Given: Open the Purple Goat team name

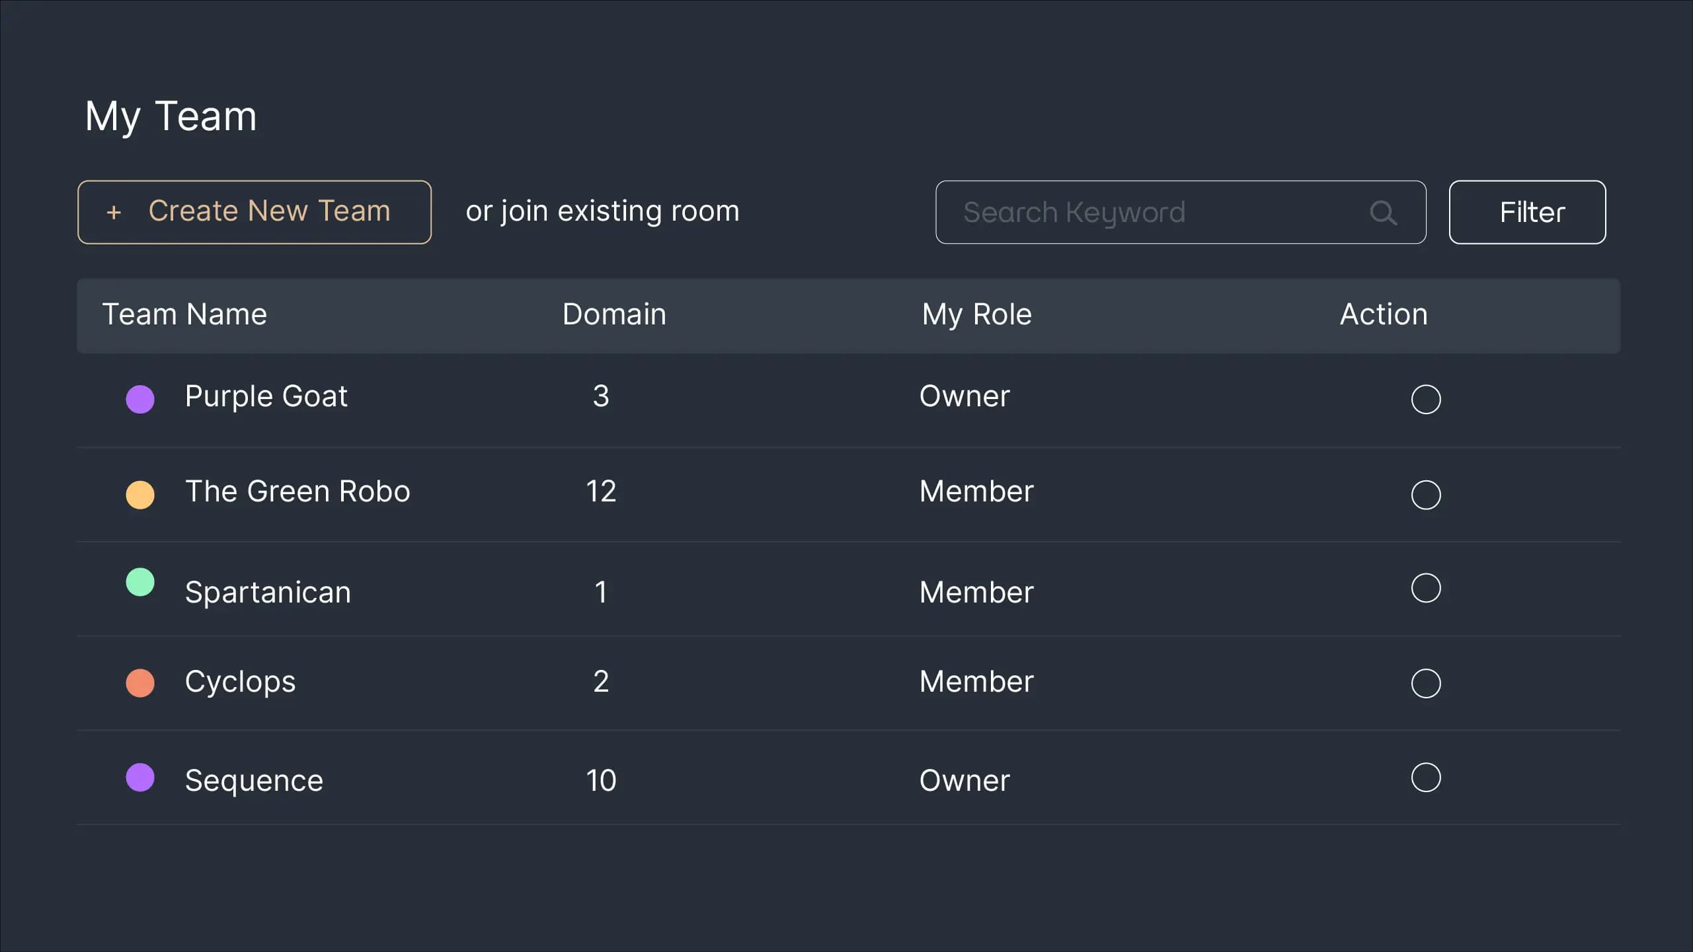Looking at the screenshot, I should click(x=266, y=396).
